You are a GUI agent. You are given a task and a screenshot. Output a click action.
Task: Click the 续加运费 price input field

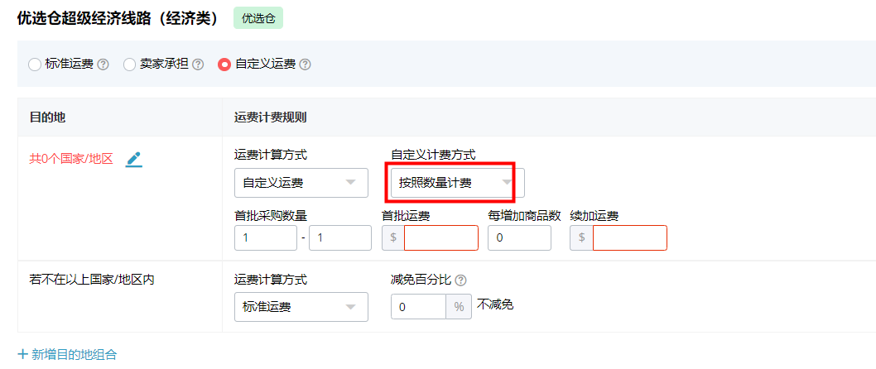click(x=629, y=238)
